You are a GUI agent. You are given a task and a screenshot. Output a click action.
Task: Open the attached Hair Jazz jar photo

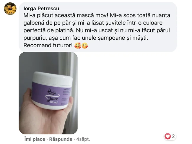[48, 93]
